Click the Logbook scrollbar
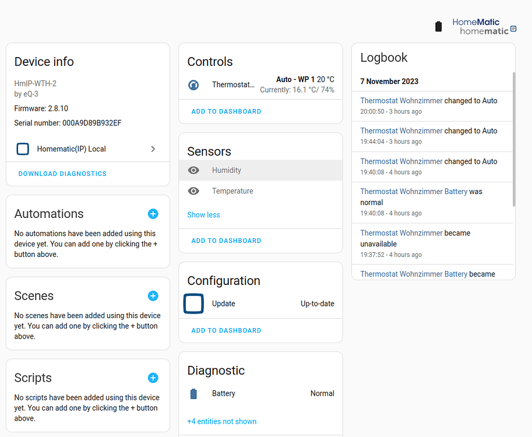Viewport: 532px width, 437px height. (x=513, y=139)
